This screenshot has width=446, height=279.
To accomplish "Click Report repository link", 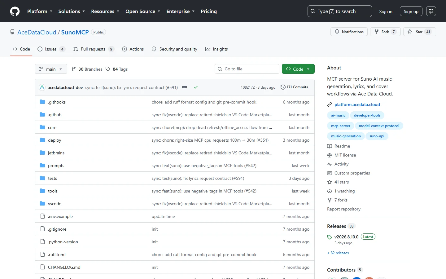I will tap(344, 209).
